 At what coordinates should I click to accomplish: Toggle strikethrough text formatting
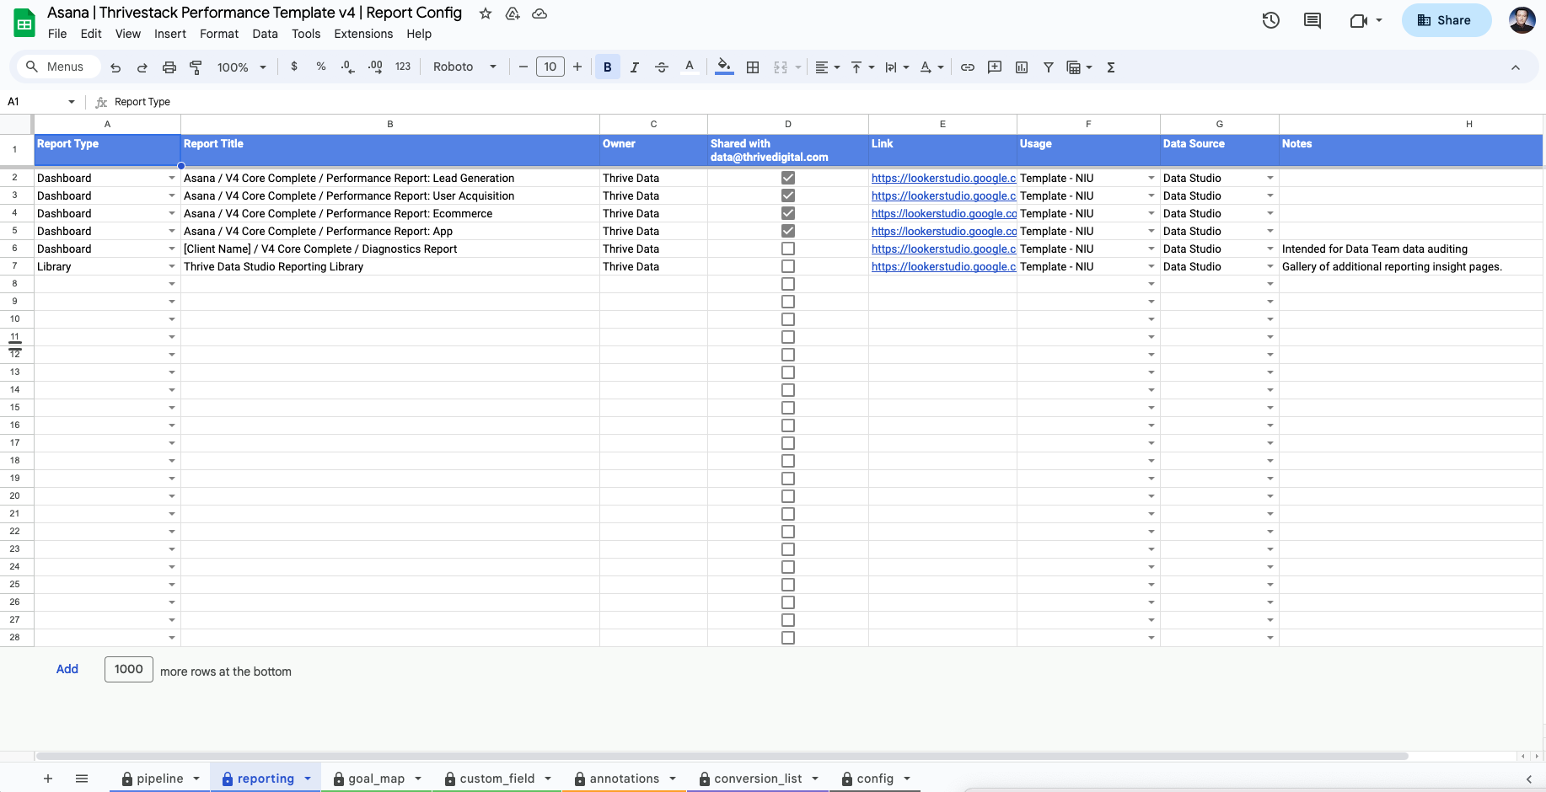(x=662, y=67)
